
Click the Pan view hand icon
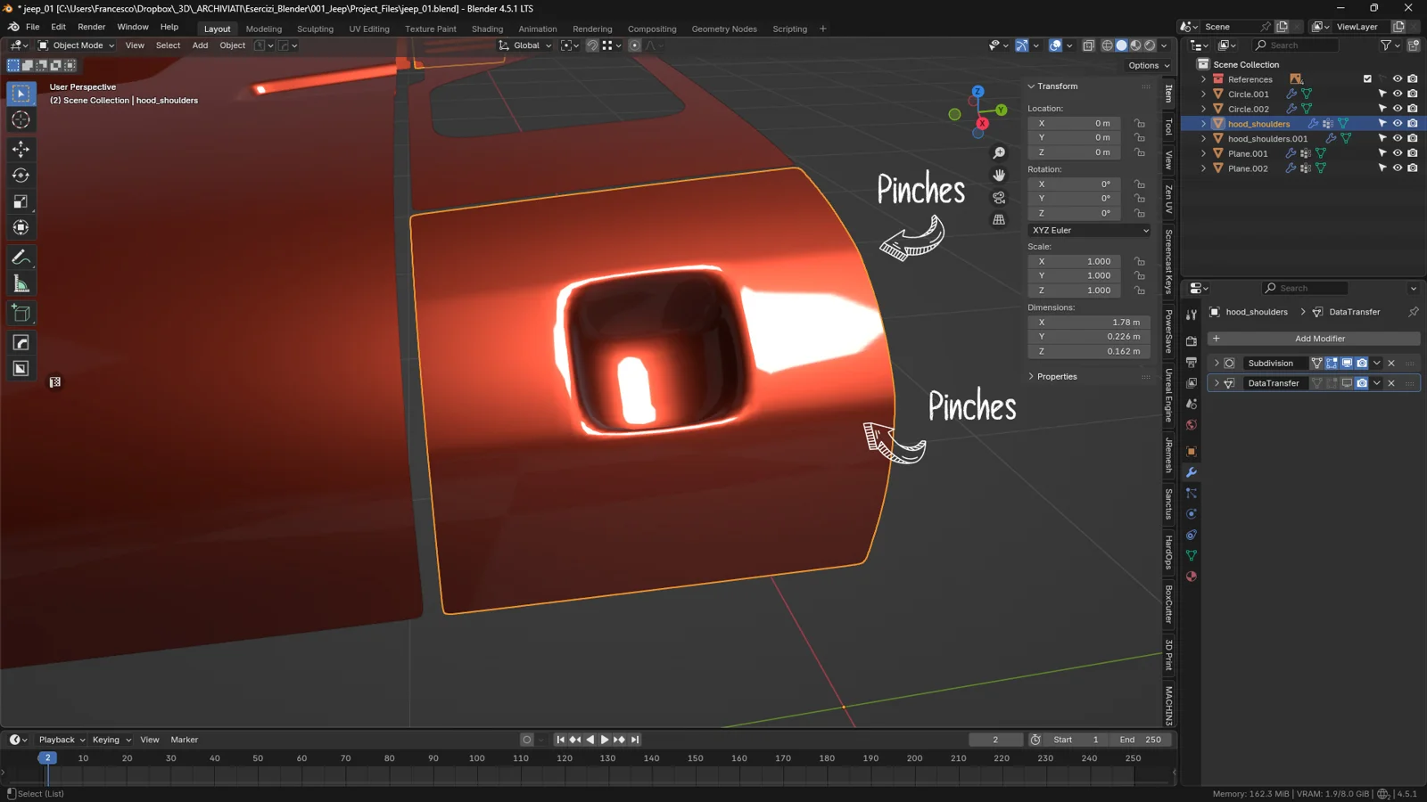coord(999,176)
